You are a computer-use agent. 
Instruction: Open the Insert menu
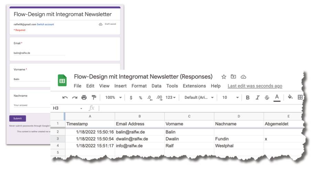coord(120,86)
